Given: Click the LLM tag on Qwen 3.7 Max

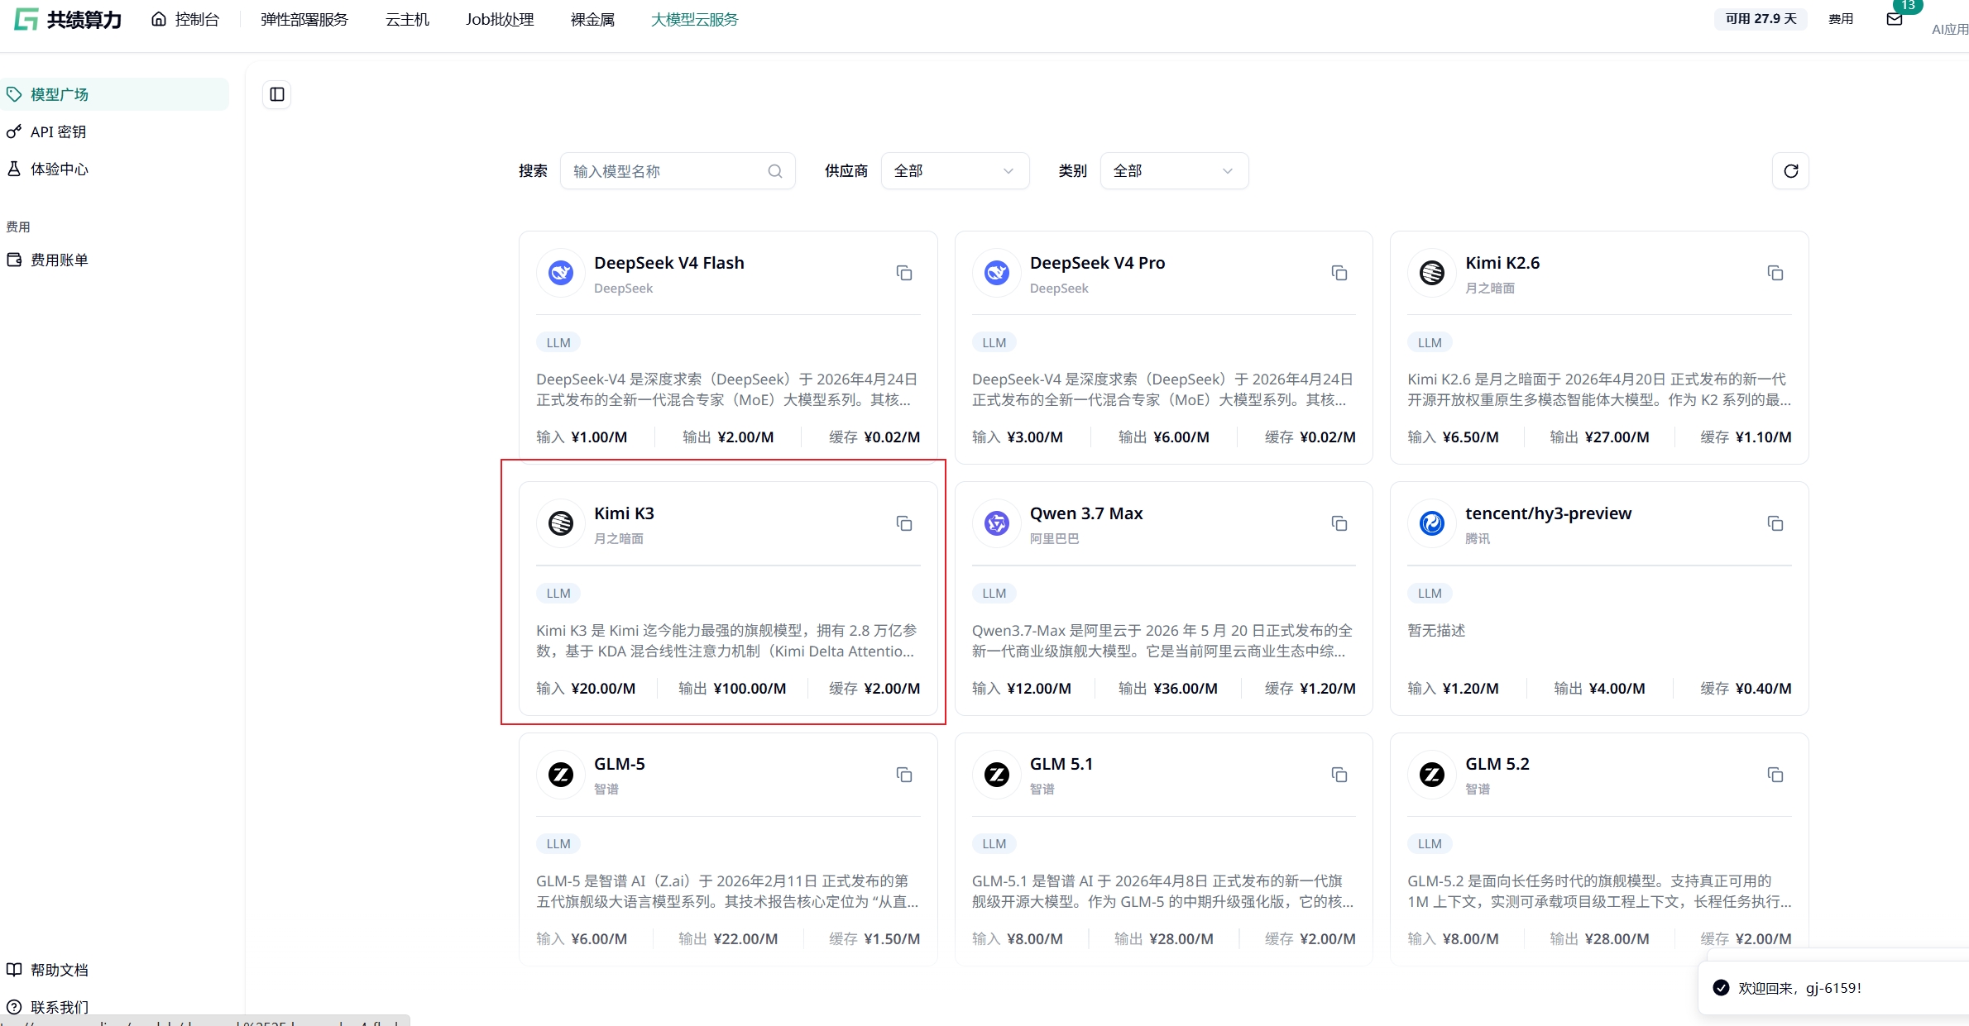Looking at the screenshot, I should [994, 593].
